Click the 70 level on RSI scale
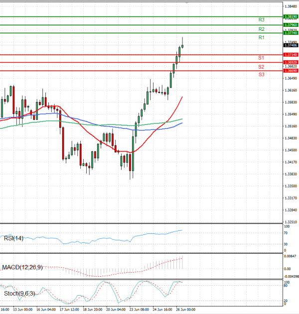 [x=286, y=233]
